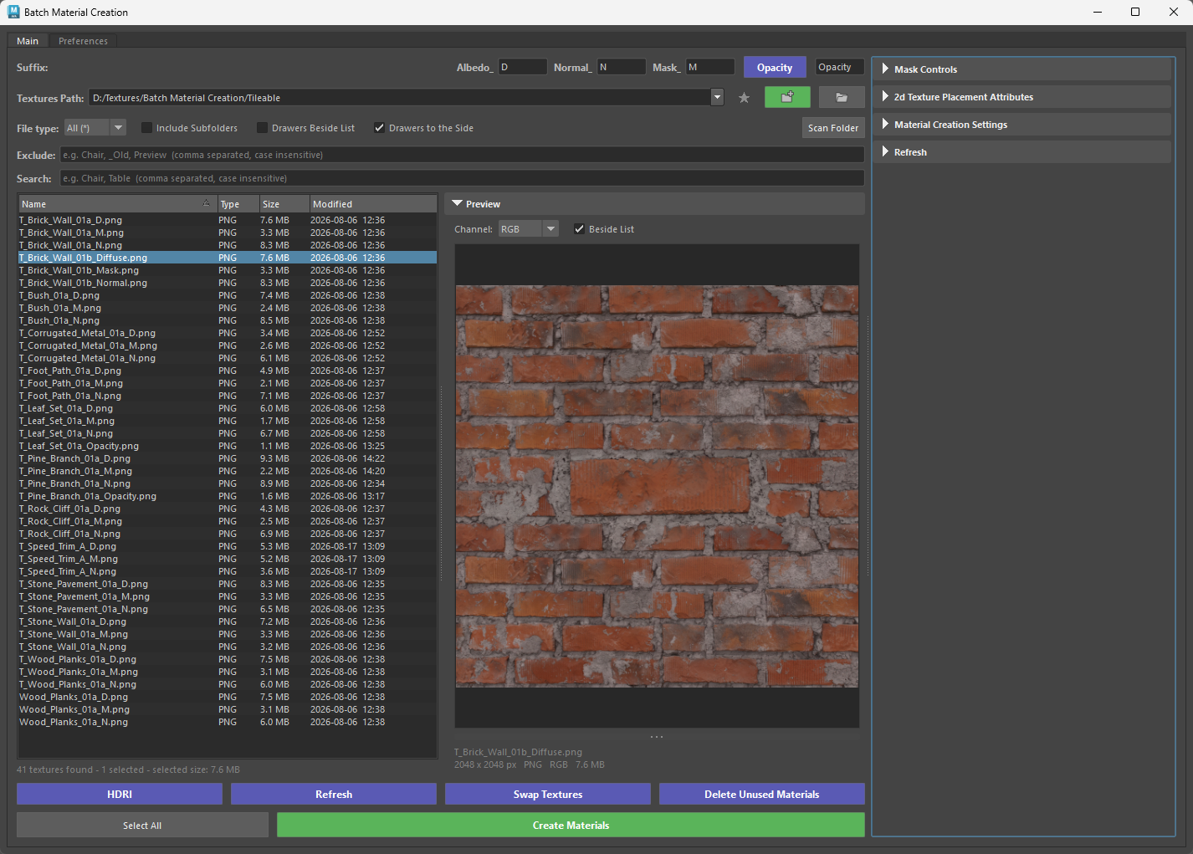Click the green Create Materials button
This screenshot has width=1193, height=854.
pos(571,826)
